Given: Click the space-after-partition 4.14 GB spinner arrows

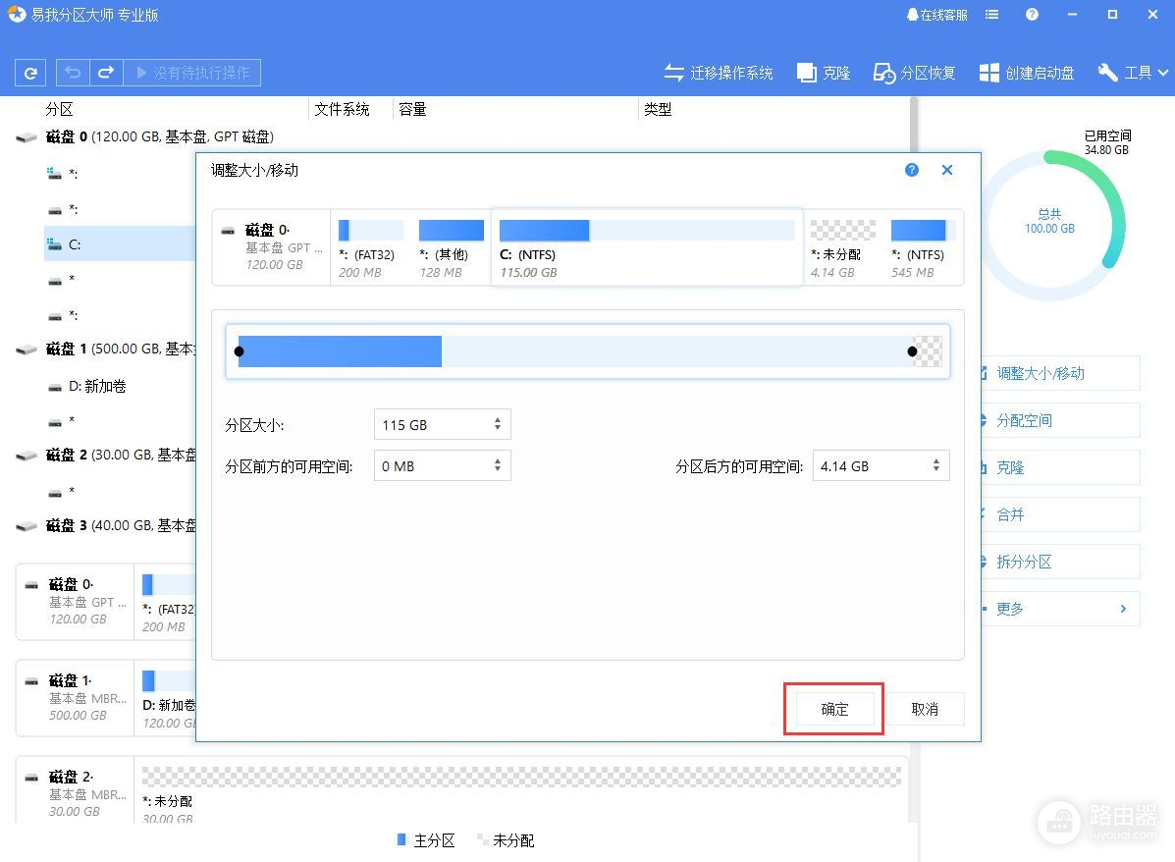Looking at the screenshot, I should click(x=936, y=466).
